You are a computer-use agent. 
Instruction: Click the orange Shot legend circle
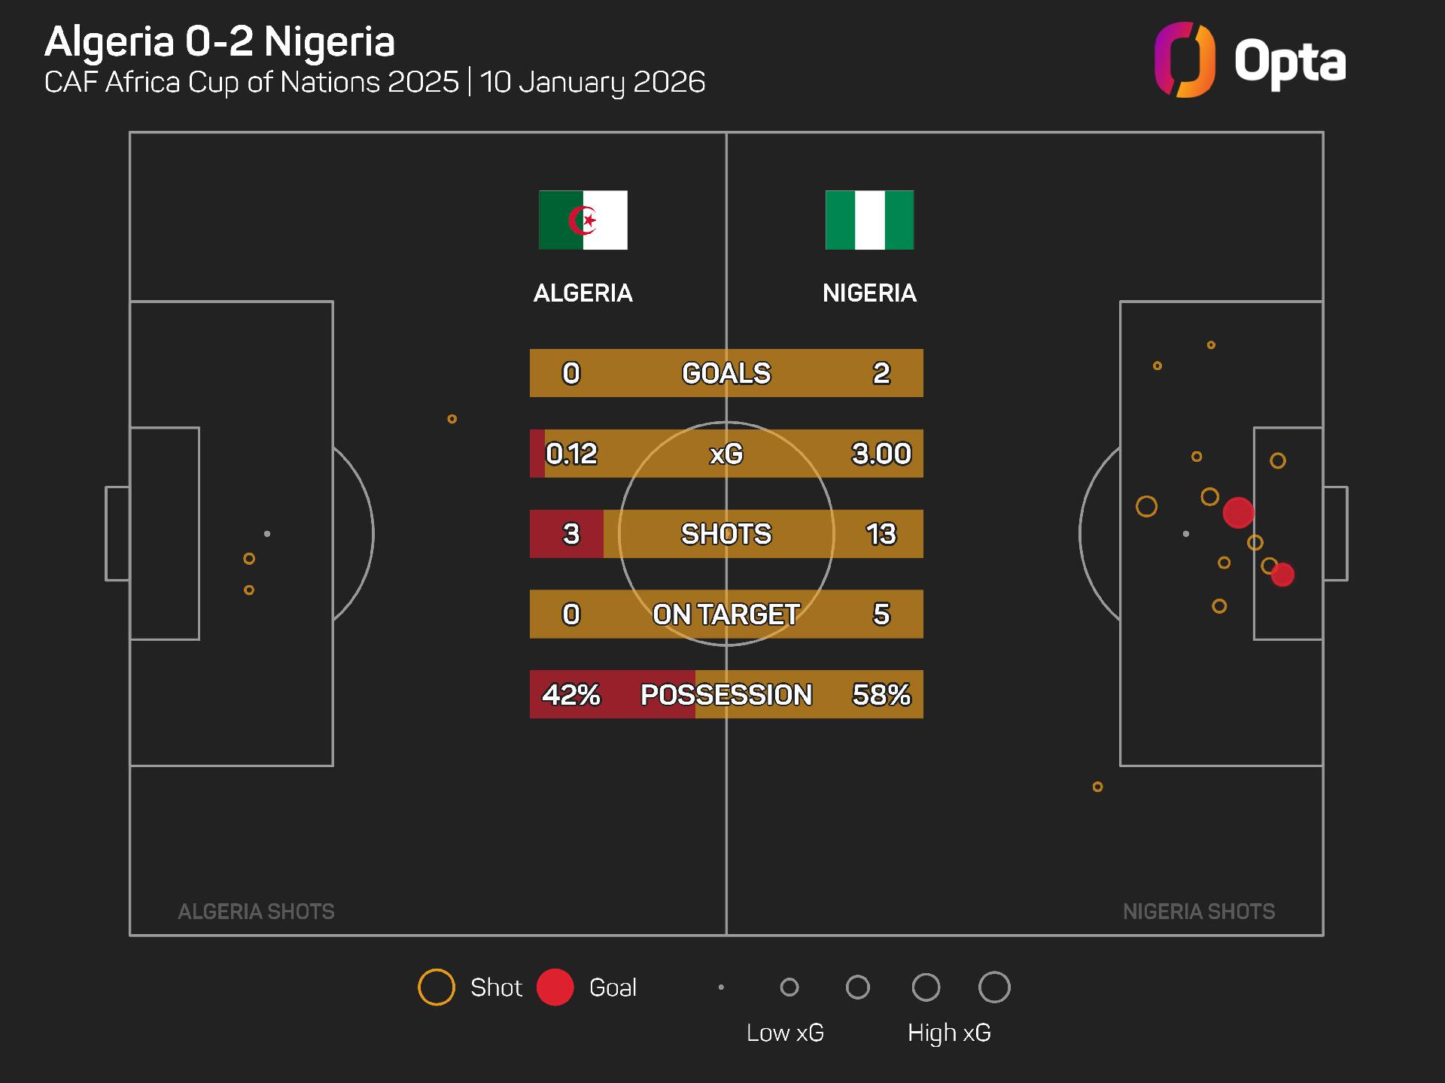(437, 987)
